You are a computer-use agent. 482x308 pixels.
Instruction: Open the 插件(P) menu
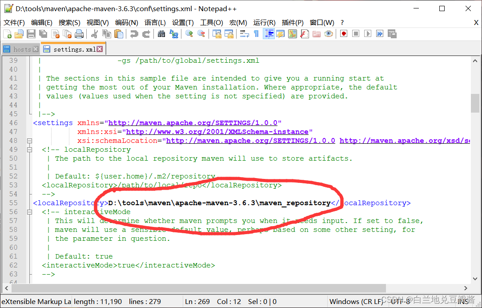pos(292,22)
